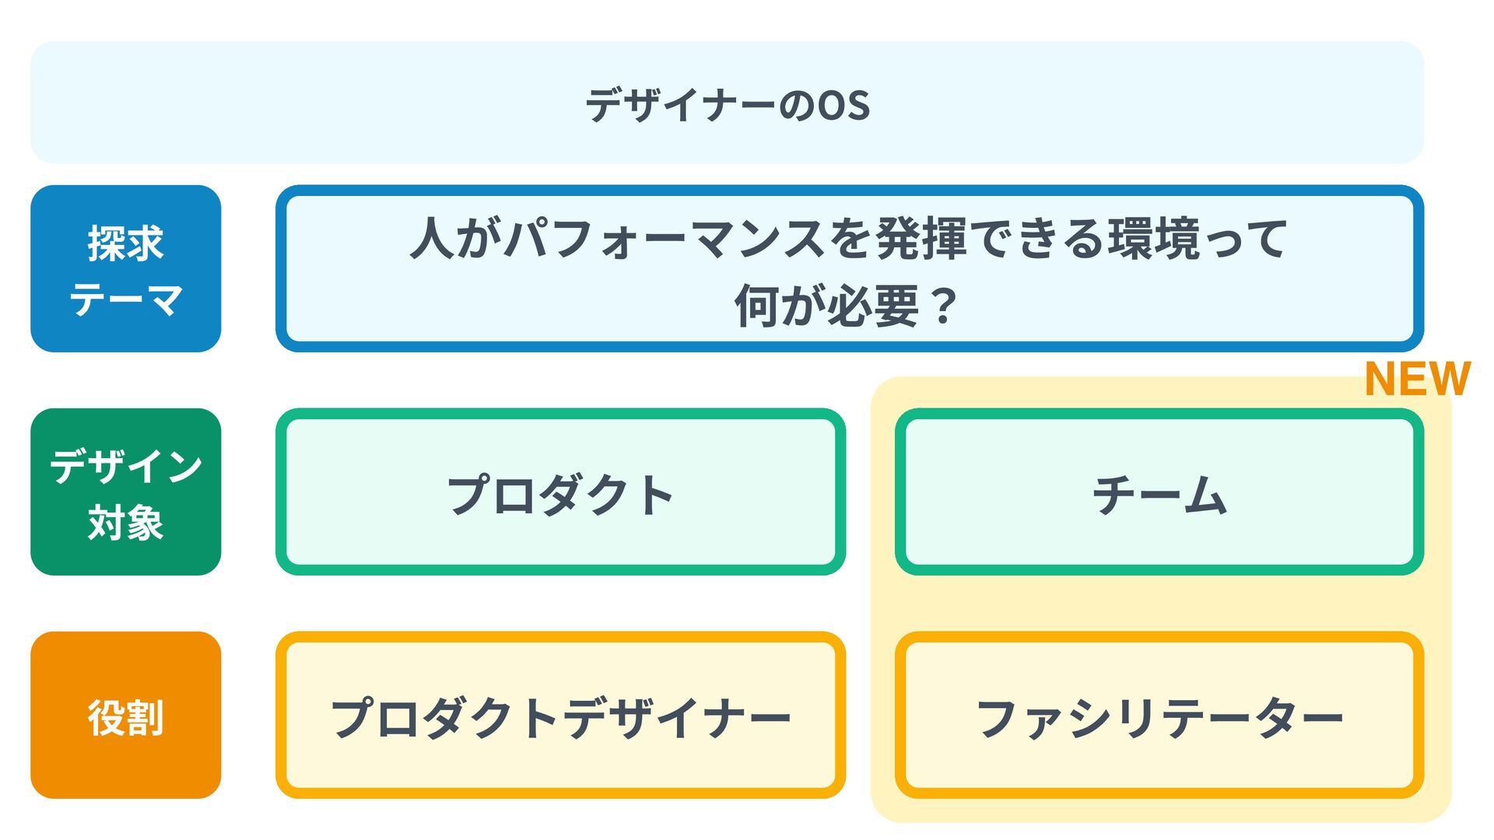Click the word デザイン in green label
The height and width of the screenshot is (840, 1494).
pos(125,465)
